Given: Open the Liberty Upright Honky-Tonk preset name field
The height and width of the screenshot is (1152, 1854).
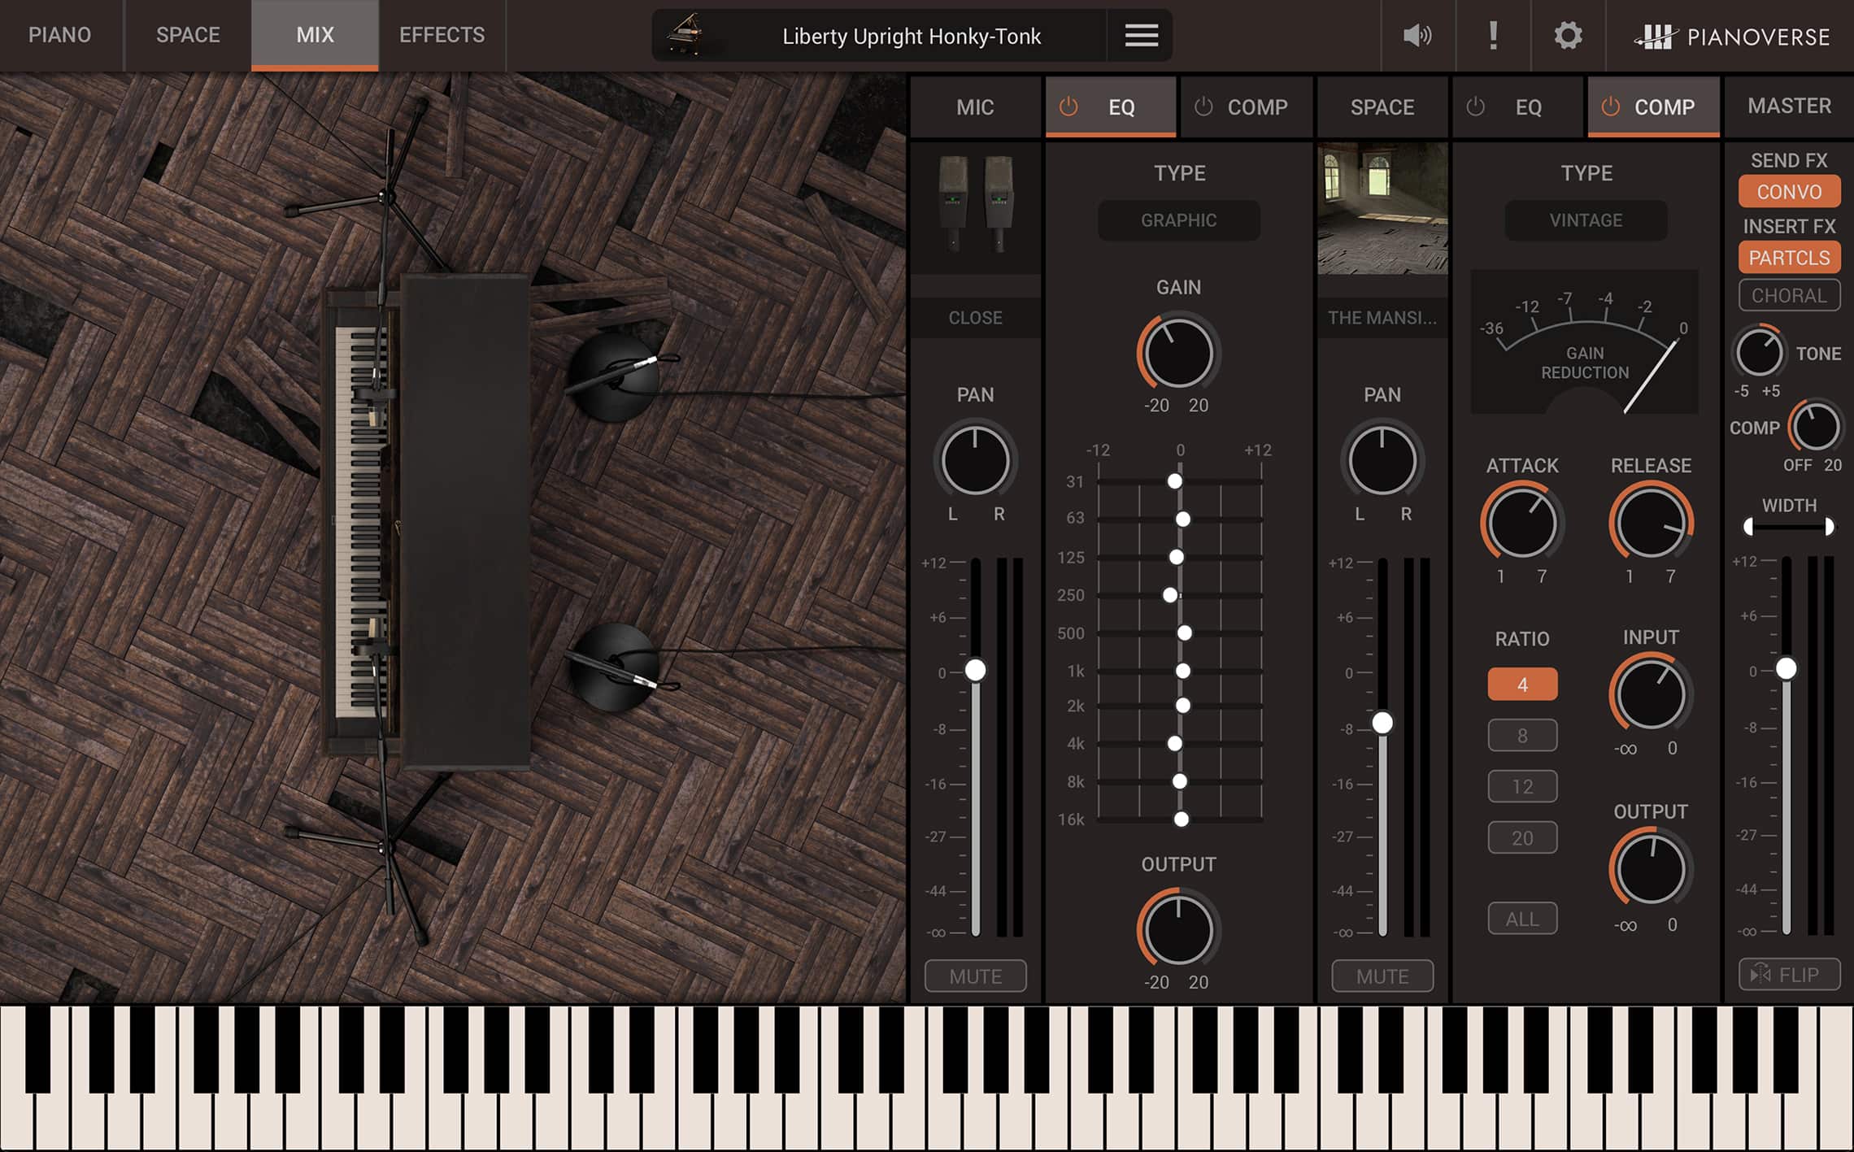Looking at the screenshot, I should (x=911, y=36).
